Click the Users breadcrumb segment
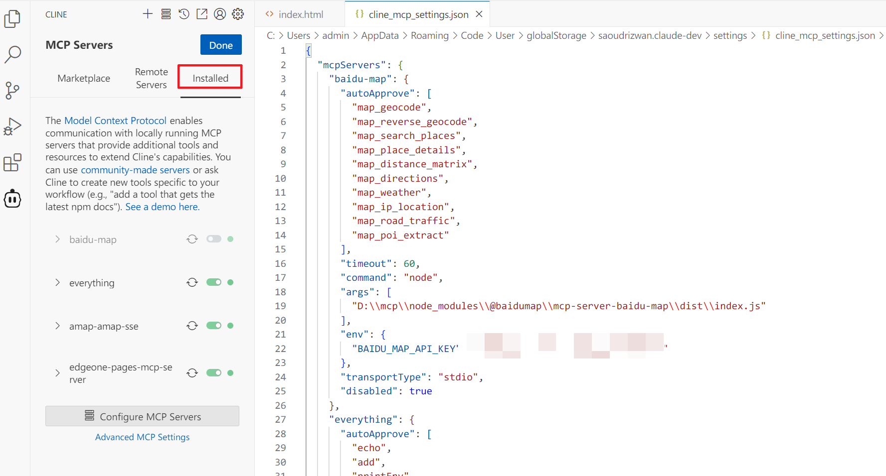Viewport: 886px width, 476px height. [x=299, y=35]
